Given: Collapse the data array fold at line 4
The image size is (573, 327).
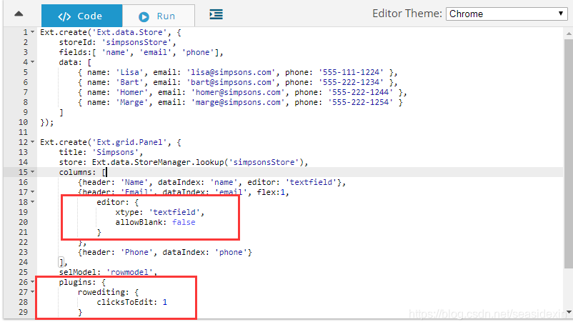Looking at the screenshot, I should (33, 62).
